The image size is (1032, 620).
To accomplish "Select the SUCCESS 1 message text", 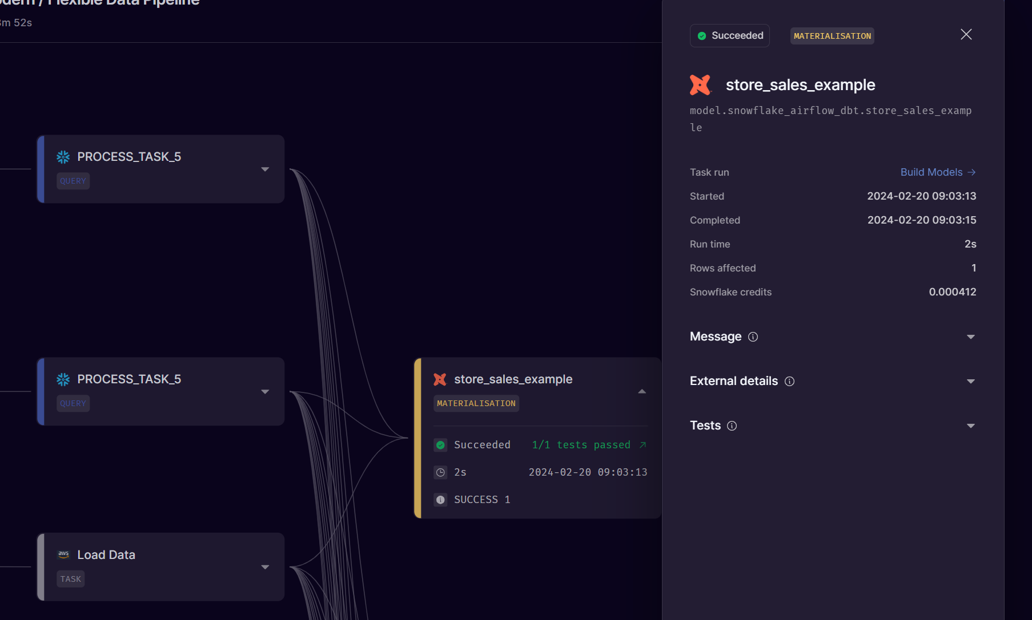I will pyautogui.click(x=482, y=500).
